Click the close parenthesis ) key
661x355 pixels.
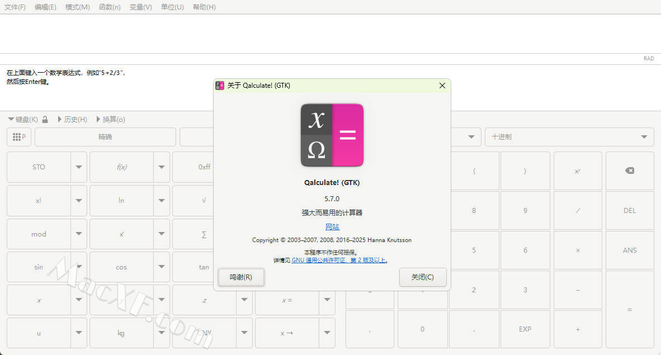coord(525,171)
